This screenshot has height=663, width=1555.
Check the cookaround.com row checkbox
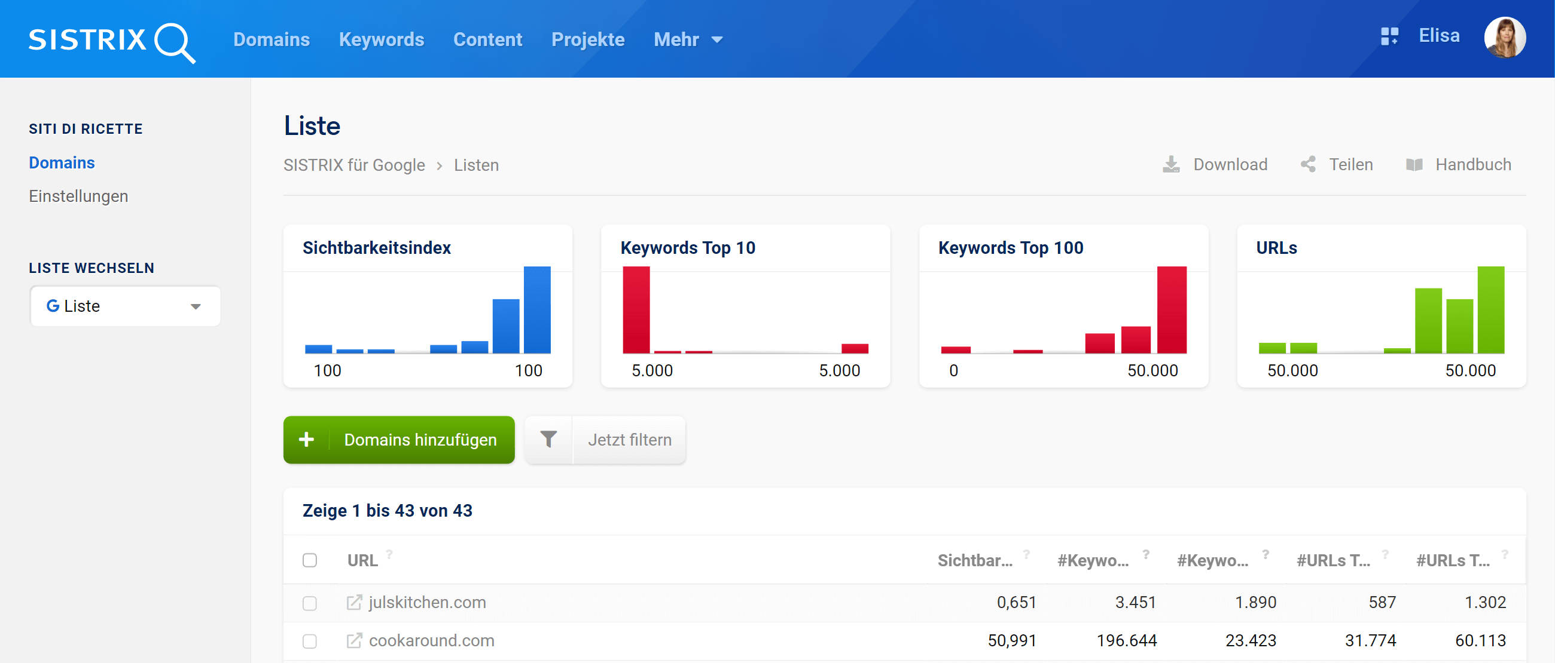coord(310,641)
